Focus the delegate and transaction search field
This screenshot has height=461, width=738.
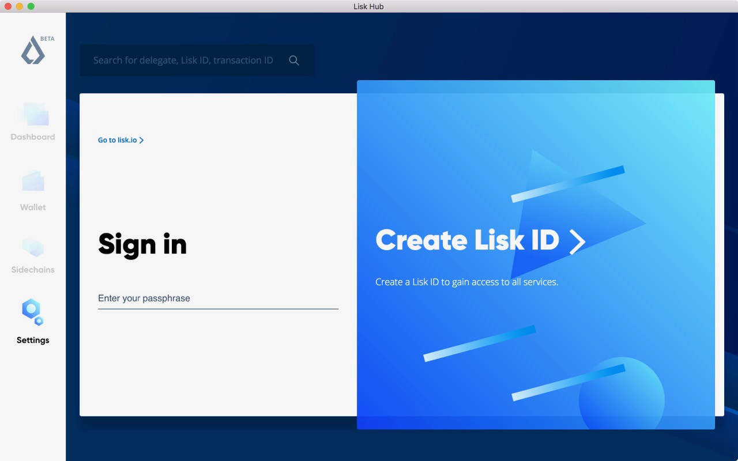click(183, 61)
